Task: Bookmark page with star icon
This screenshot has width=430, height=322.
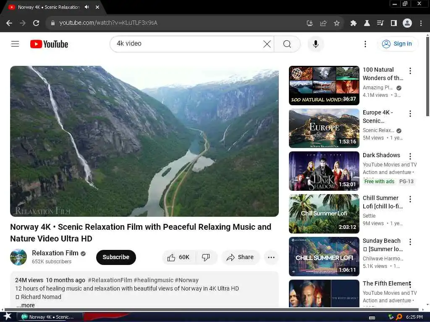Action: coord(337,23)
